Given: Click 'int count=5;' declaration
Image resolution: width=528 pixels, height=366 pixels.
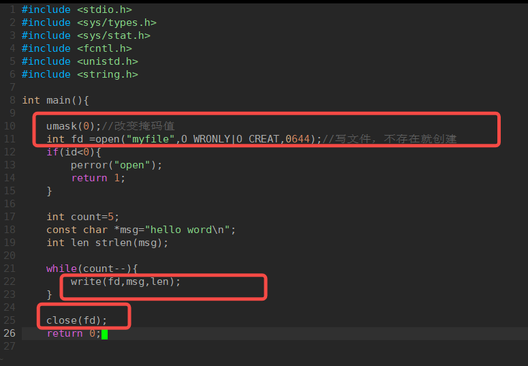Looking at the screenshot, I should pos(83,217).
